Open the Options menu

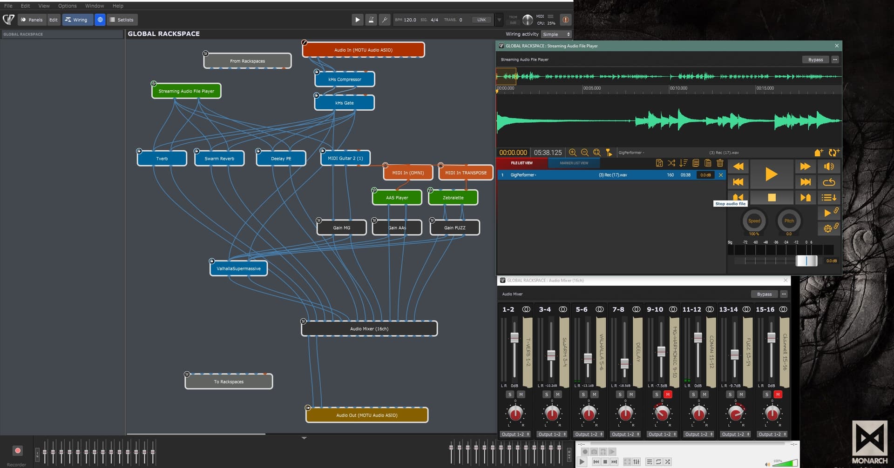coord(67,6)
